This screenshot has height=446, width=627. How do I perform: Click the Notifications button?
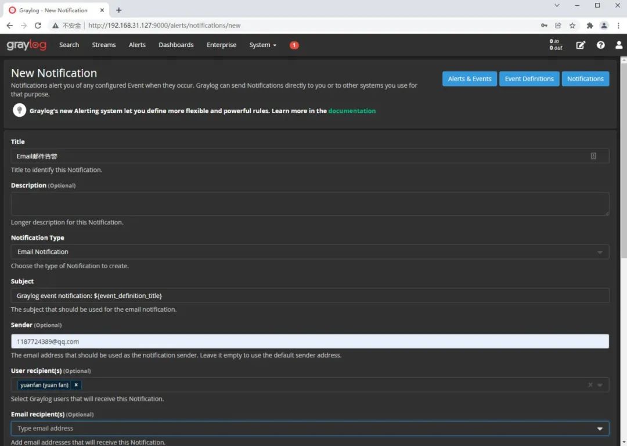click(x=585, y=79)
